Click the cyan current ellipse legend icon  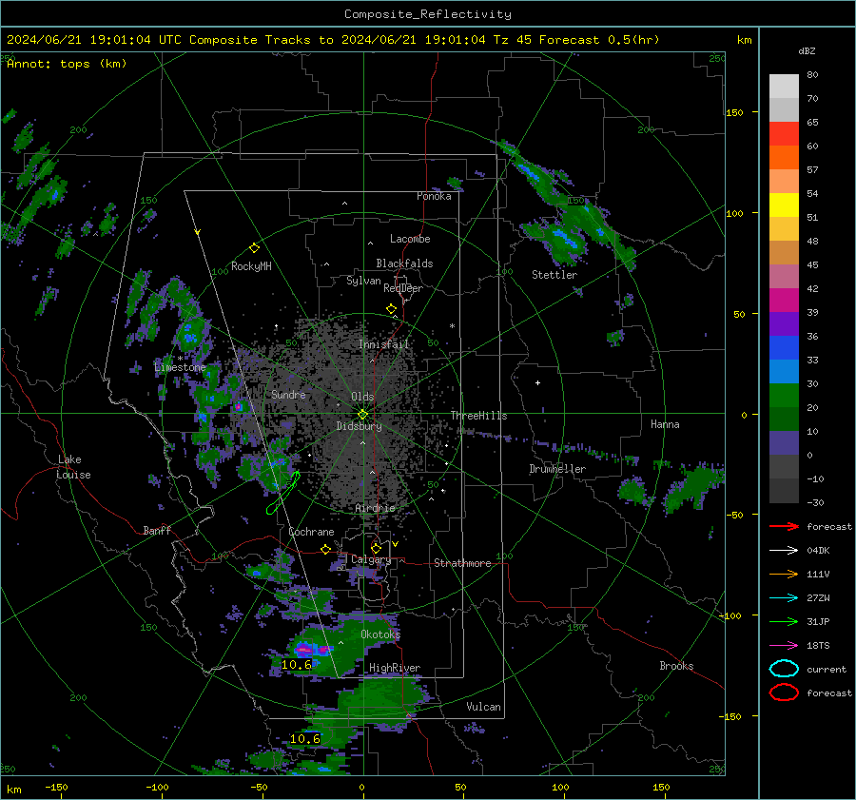(784, 669)
